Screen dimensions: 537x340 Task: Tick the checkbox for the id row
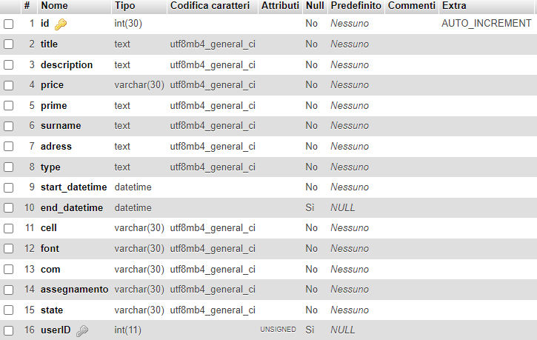[x=9, y=24]
